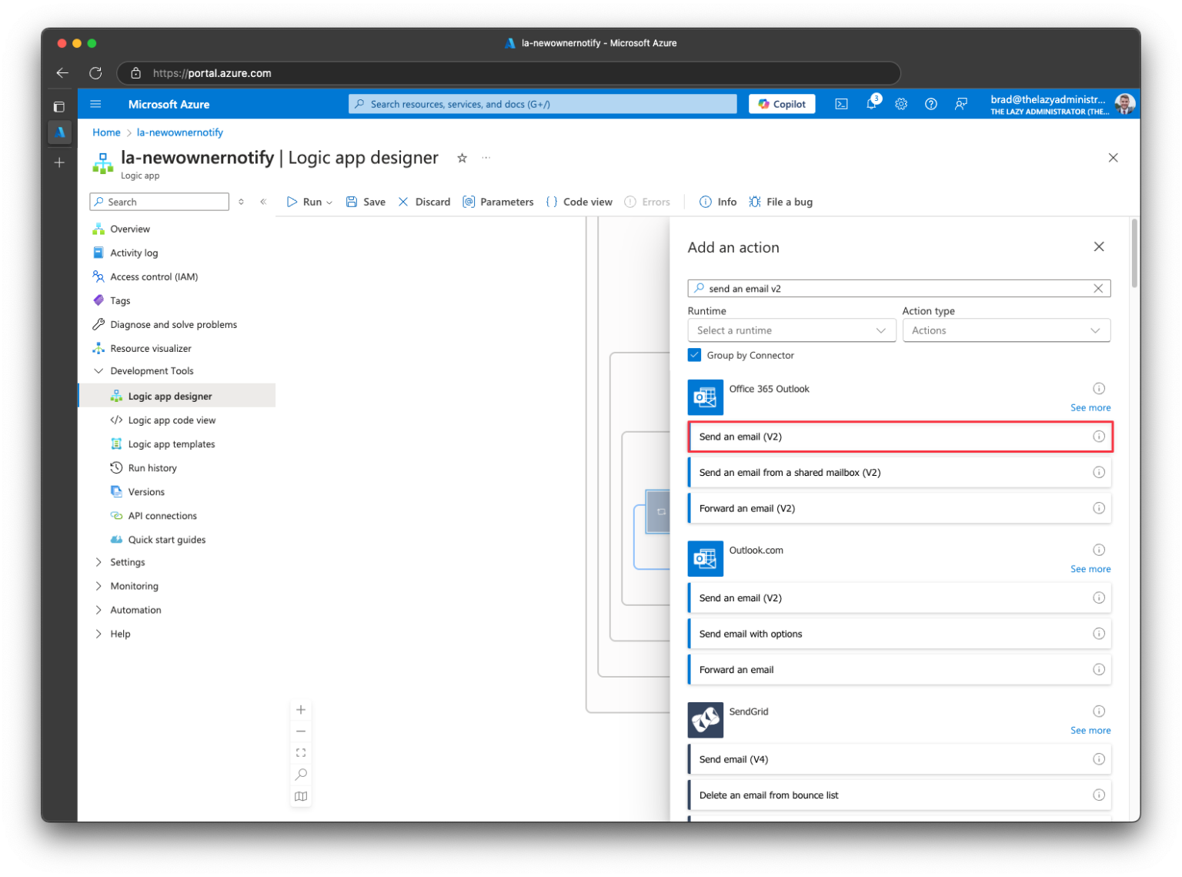
Task: Show info for Send email with options
Action: (1099, 634)
